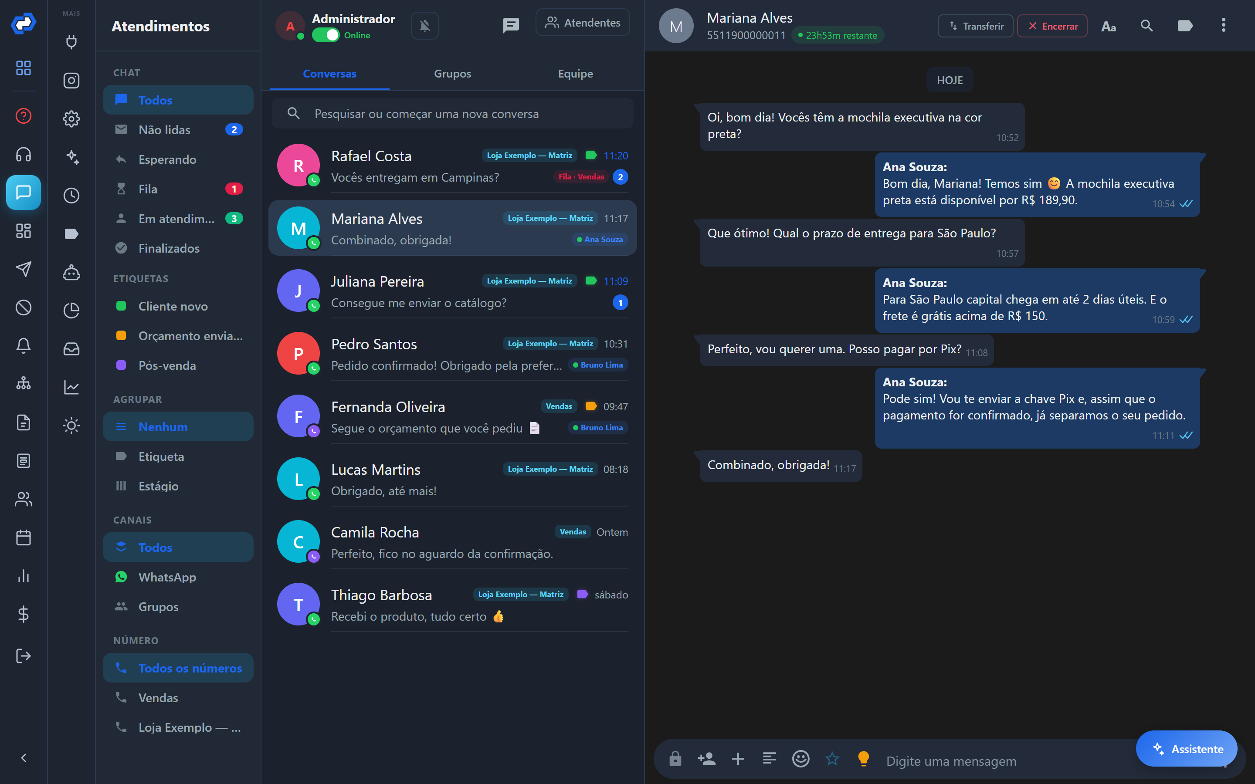Filter by Cliente novo green tag
This screenshot has width=1255, height=784.
click(x=178, y=306)
